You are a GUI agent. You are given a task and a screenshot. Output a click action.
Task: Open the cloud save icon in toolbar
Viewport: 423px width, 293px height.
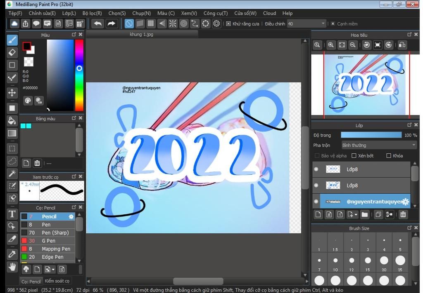pos(14,23)
